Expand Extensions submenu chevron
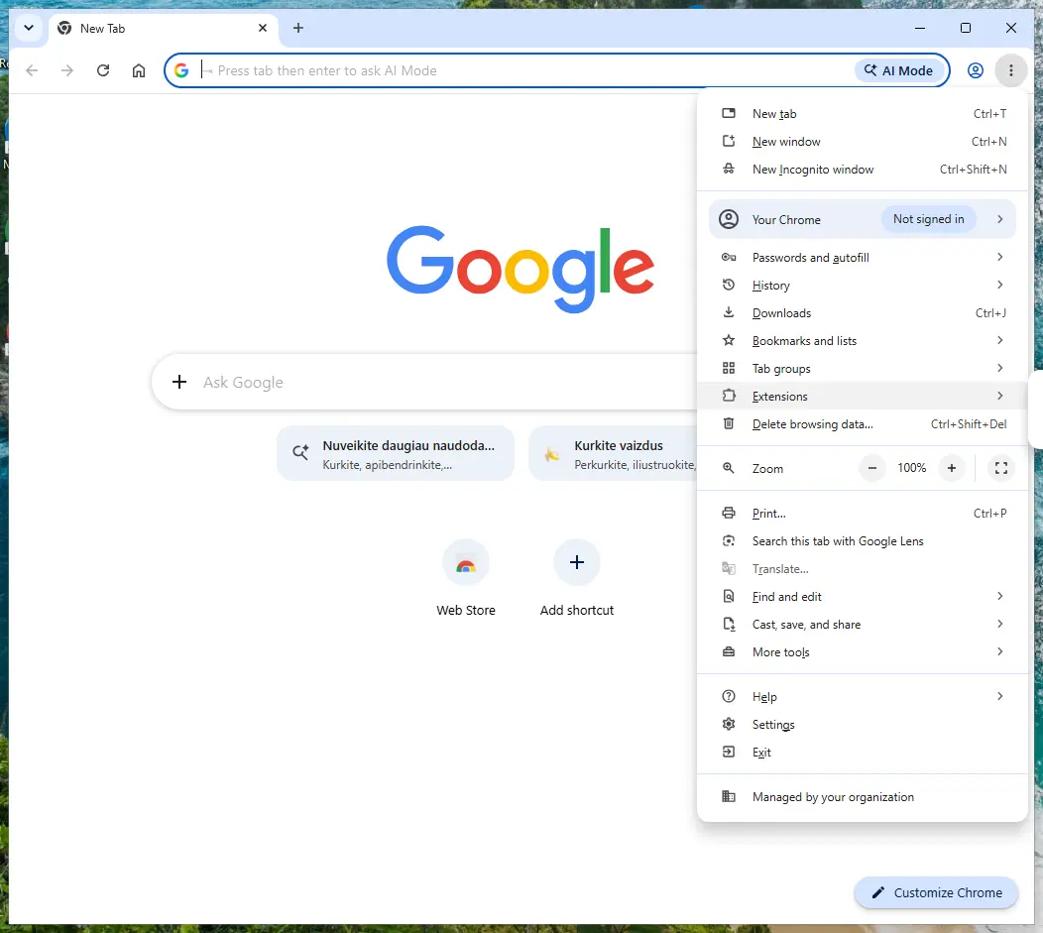 [999, 396]
